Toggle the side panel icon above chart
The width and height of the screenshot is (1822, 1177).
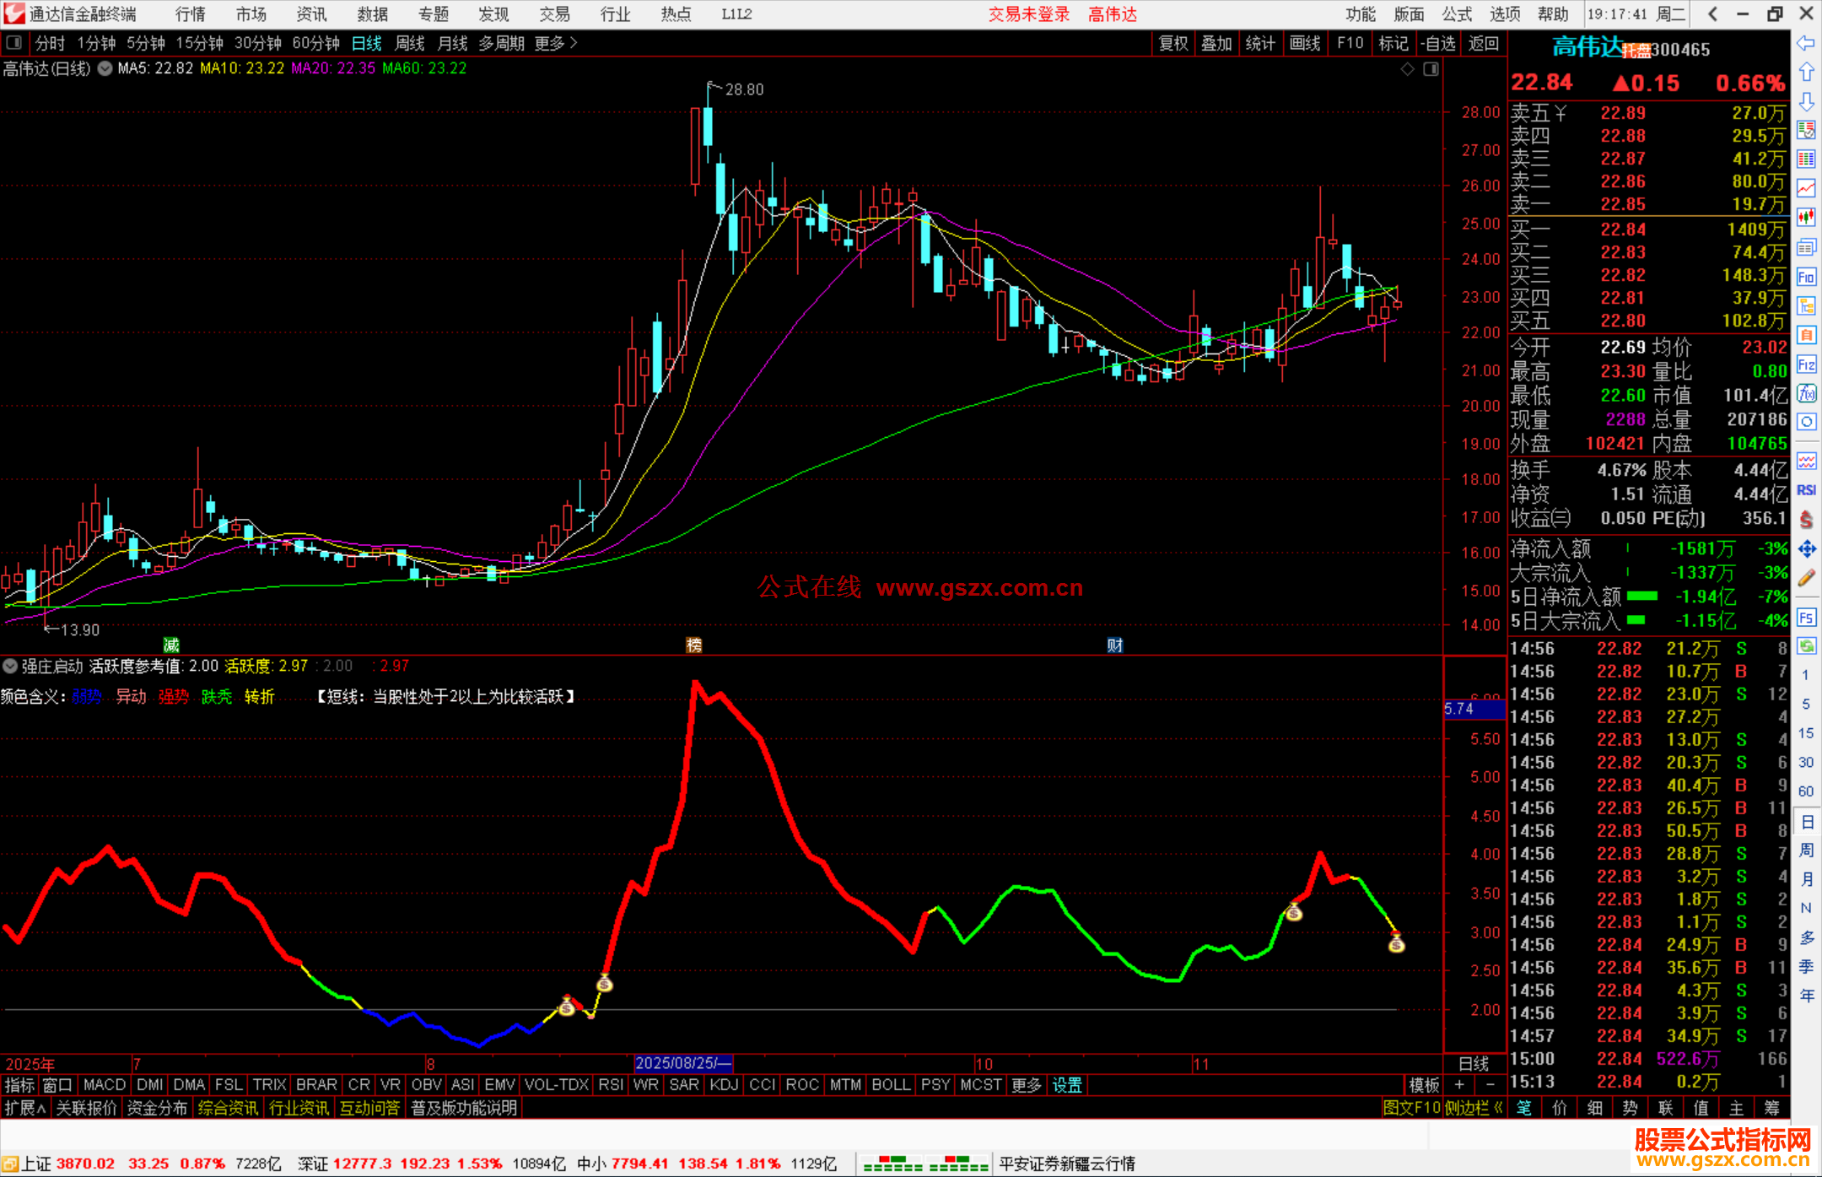1431,69
